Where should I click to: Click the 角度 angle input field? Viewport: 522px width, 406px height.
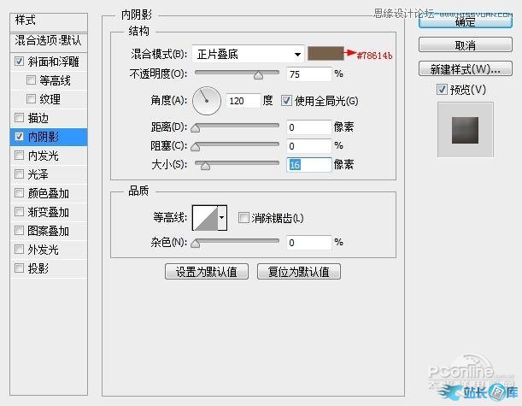pos(243,101)
